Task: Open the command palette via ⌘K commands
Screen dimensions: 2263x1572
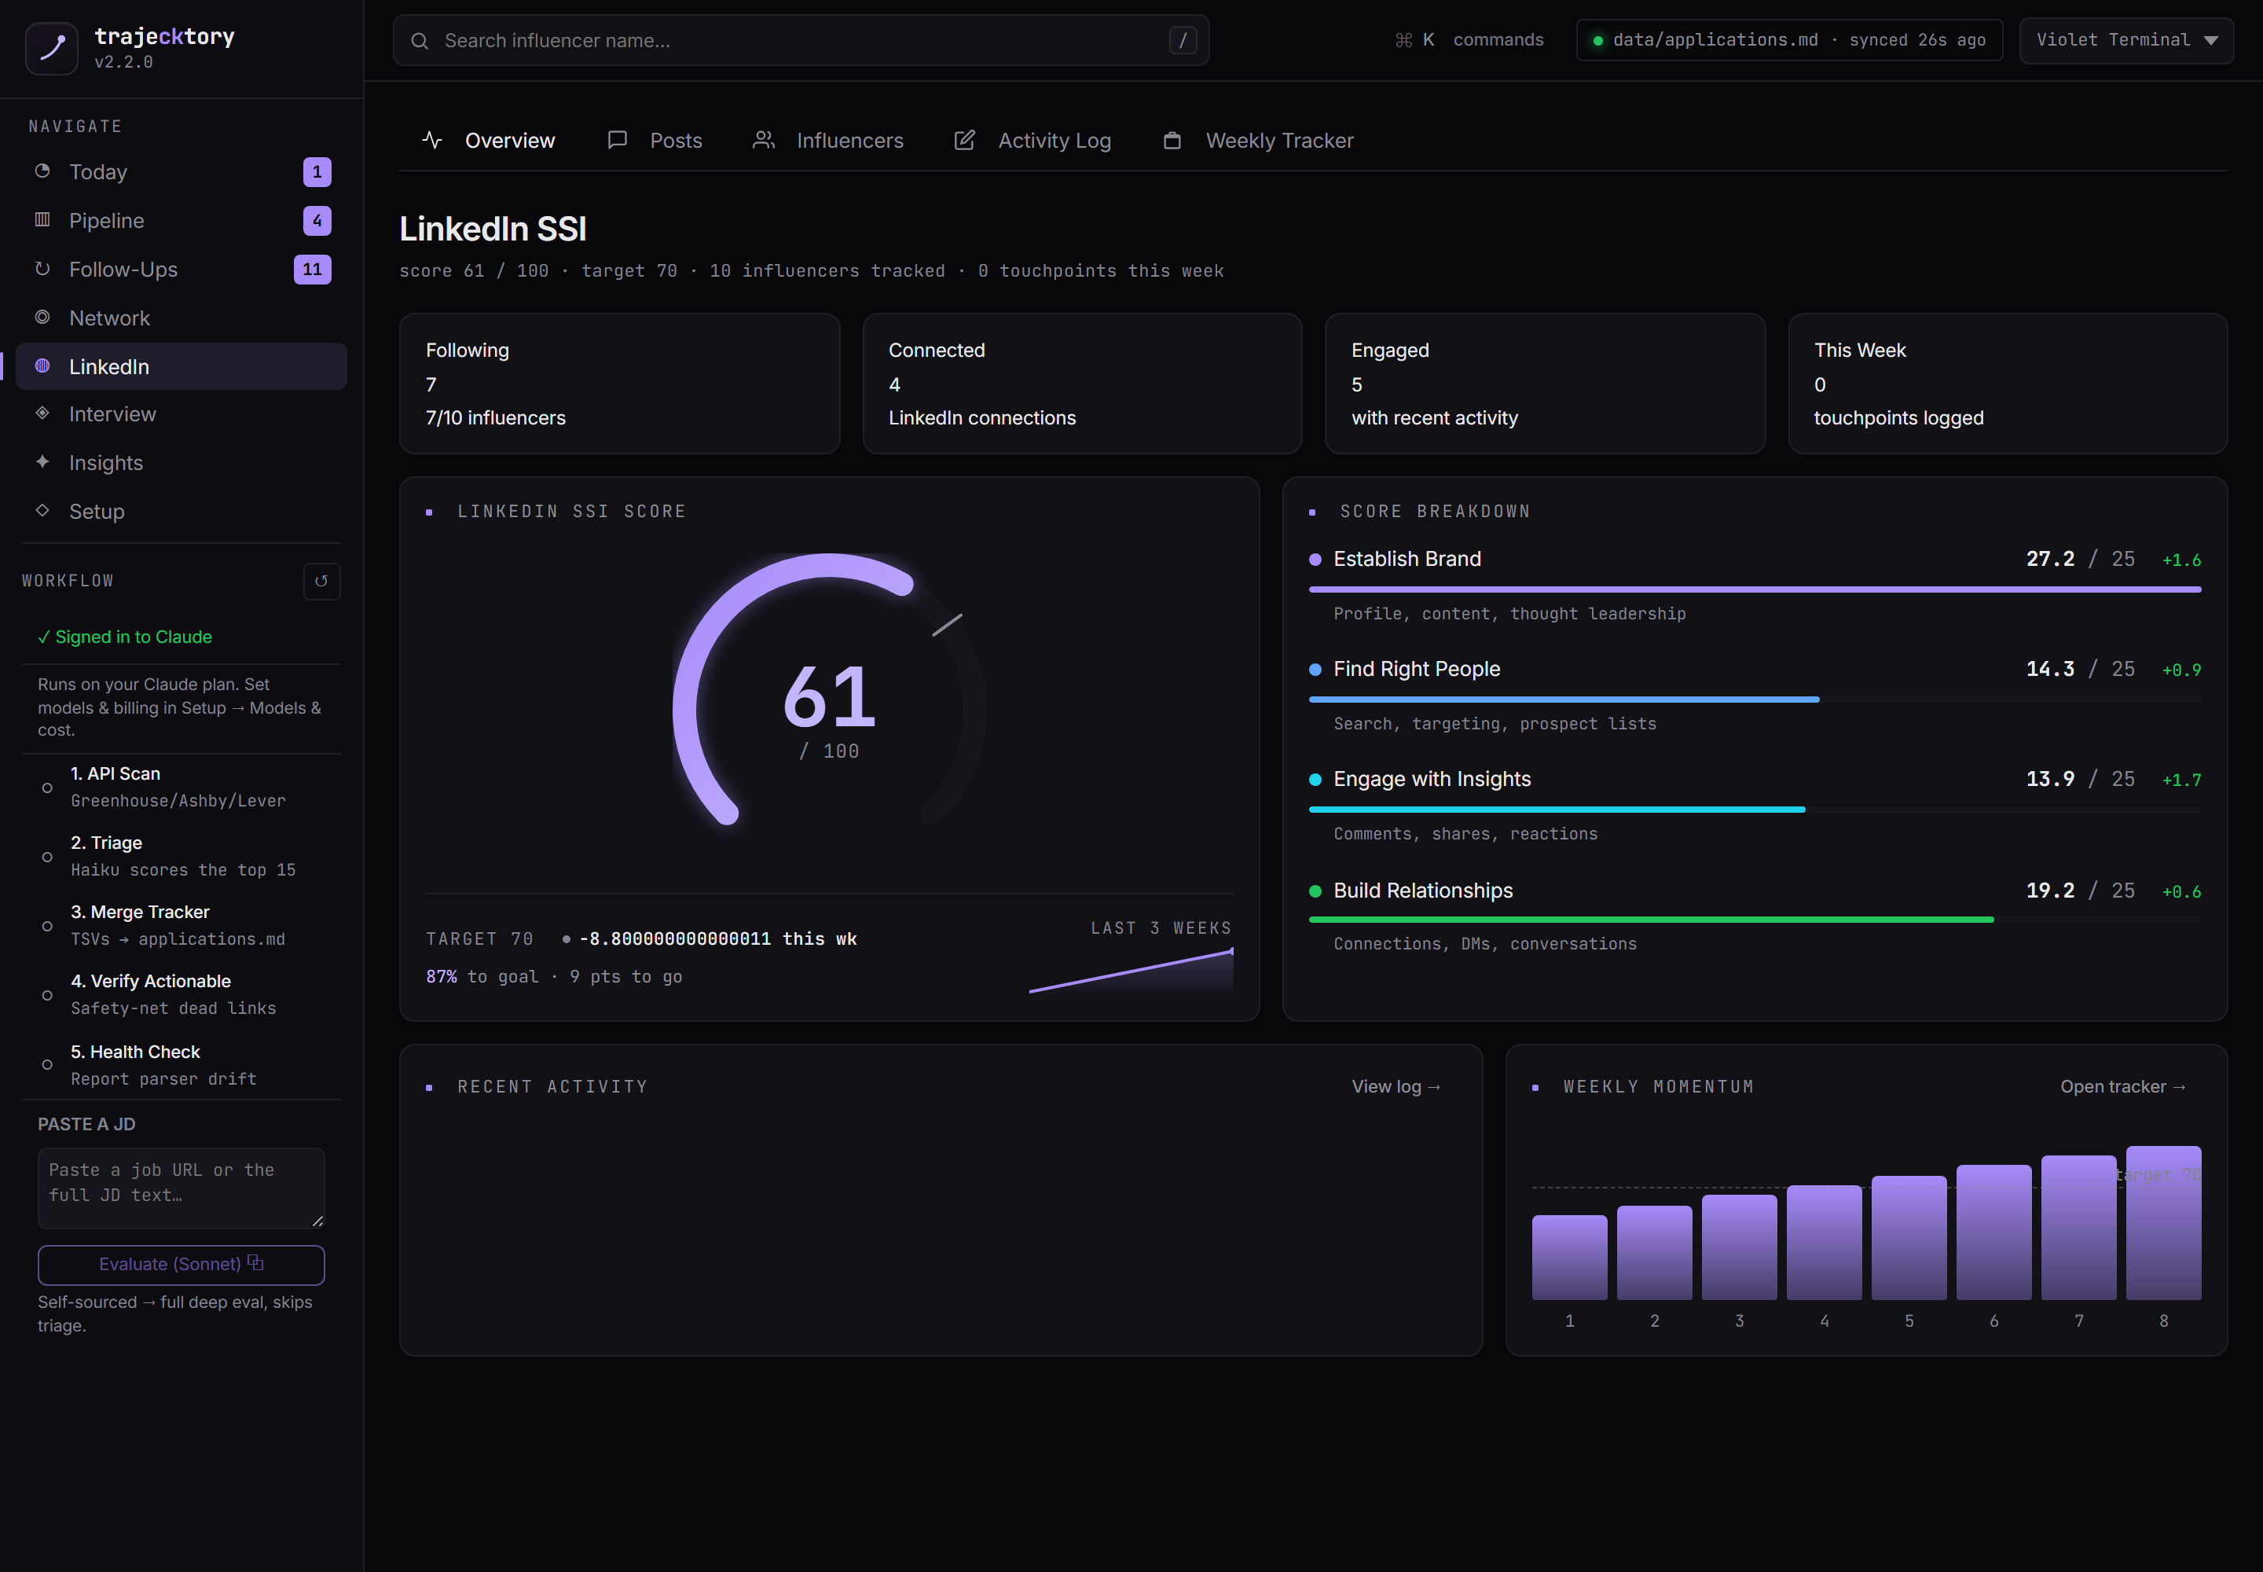Action: click(1469, 40)
